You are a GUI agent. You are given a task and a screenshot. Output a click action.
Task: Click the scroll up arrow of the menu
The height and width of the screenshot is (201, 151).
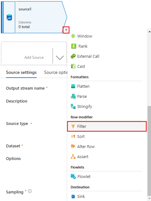click(x=149, y=32)
